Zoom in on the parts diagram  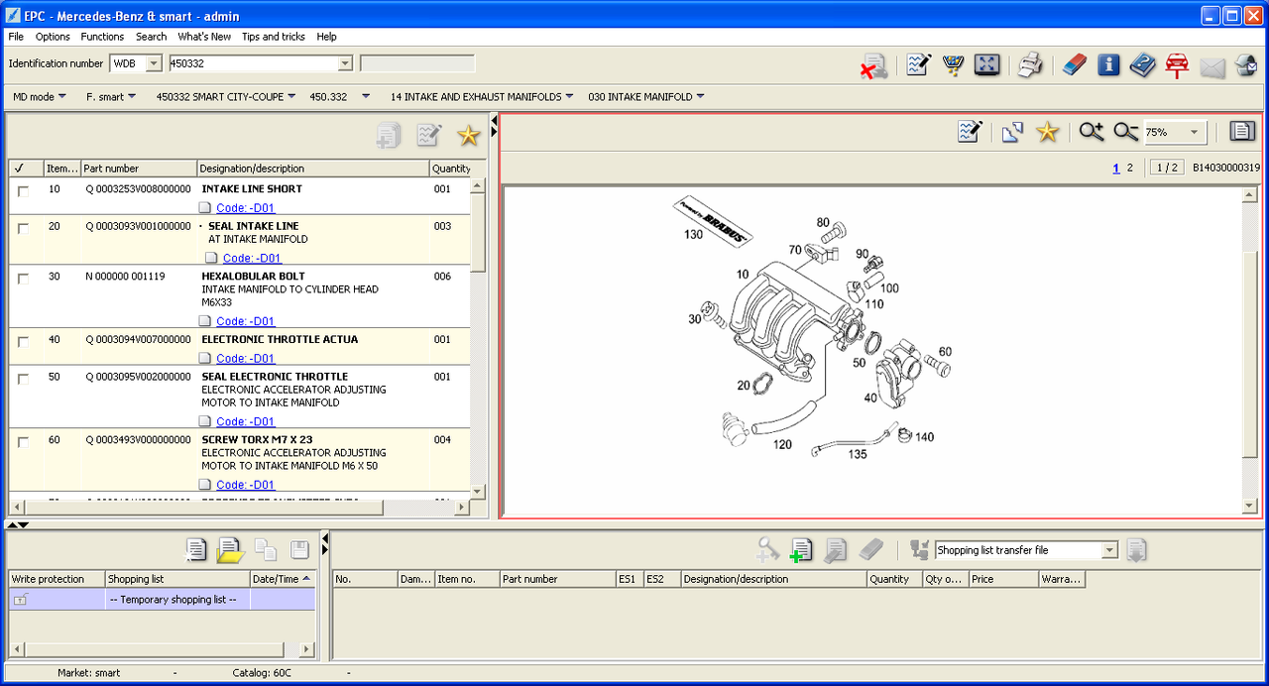(x=1092, y=132)
